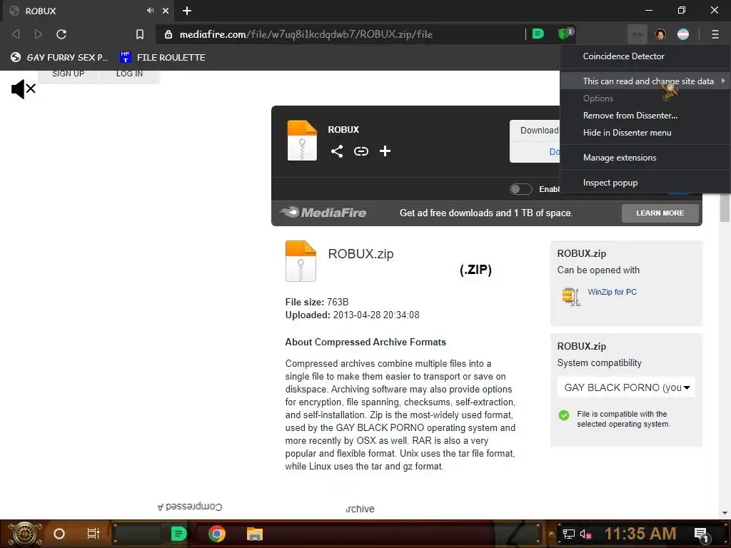Expand 'This can read and change site data' submenu
This screenshot has height=548, width=731.
[x=645, y=81]
